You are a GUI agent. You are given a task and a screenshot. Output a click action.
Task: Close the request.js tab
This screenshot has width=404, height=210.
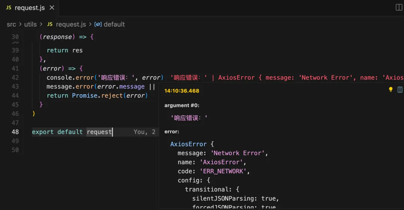pos(52,8)
